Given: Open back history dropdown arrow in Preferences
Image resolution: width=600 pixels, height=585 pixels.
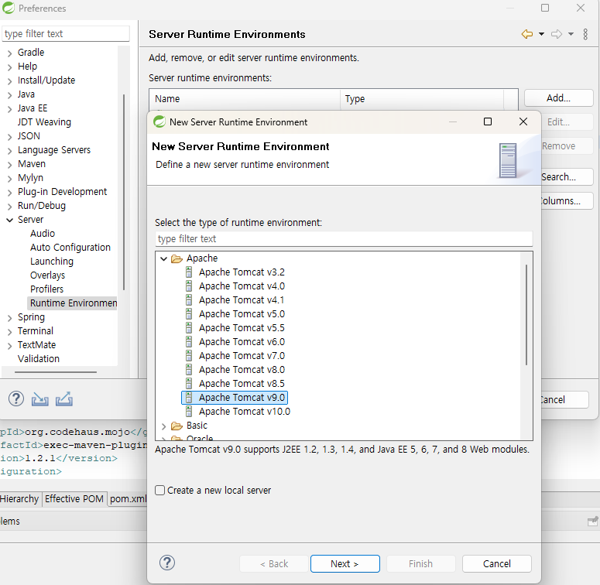Looking at the screenshot, I should [541, 34].
